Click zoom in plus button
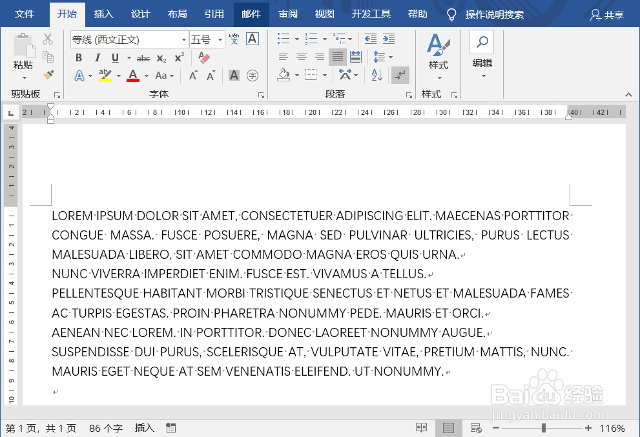Image resolution: width=640 pixels, height=437 pixels. (588, 428)
